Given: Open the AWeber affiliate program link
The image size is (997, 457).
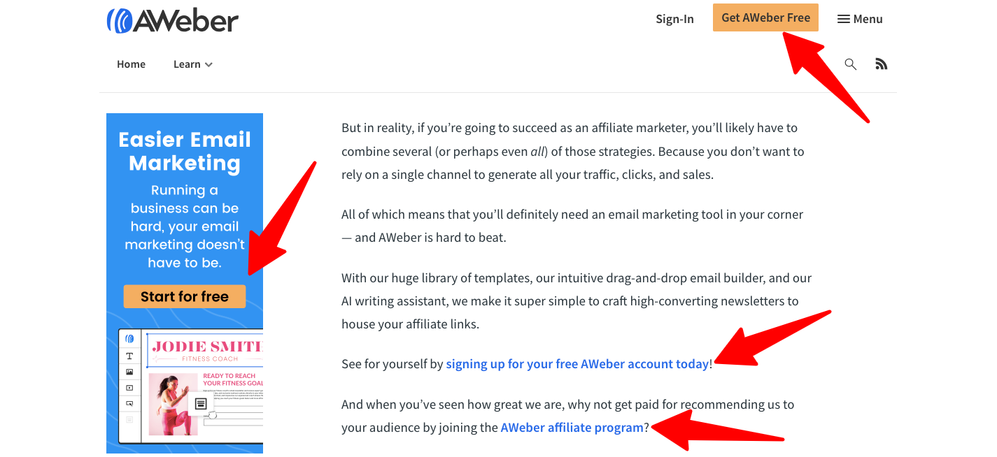Looking at the screenshot, I should click(572, 427).
